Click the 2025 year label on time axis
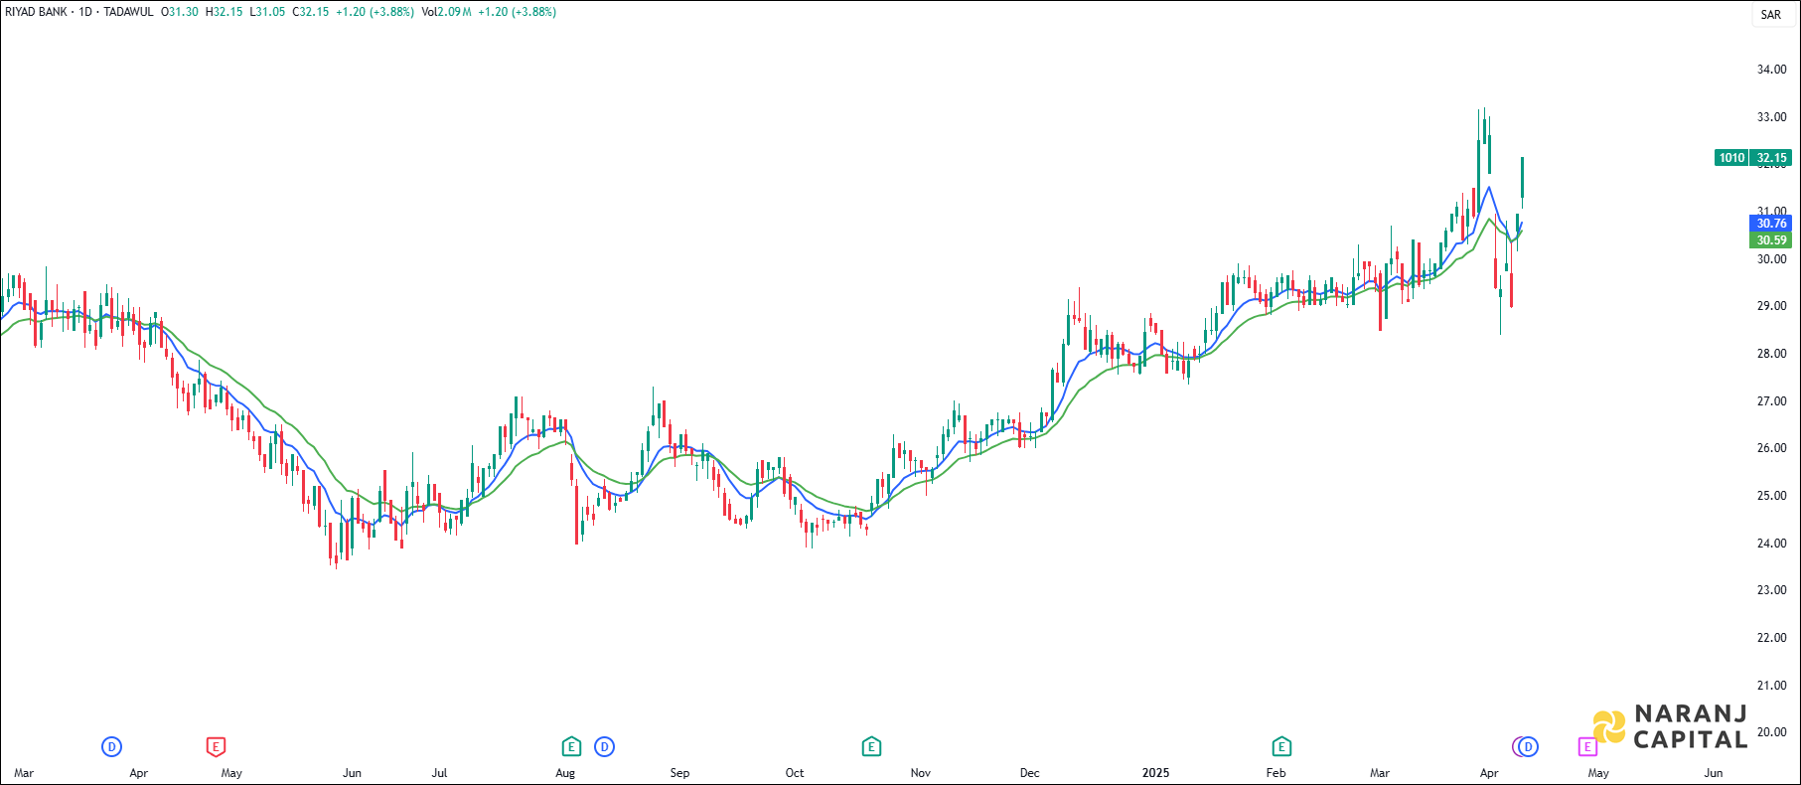This screenshot has height=785, width=1801. coord(1155,773)
